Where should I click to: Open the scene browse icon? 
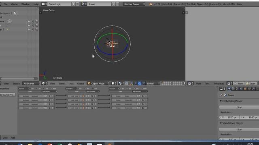(x=84, y=4)
